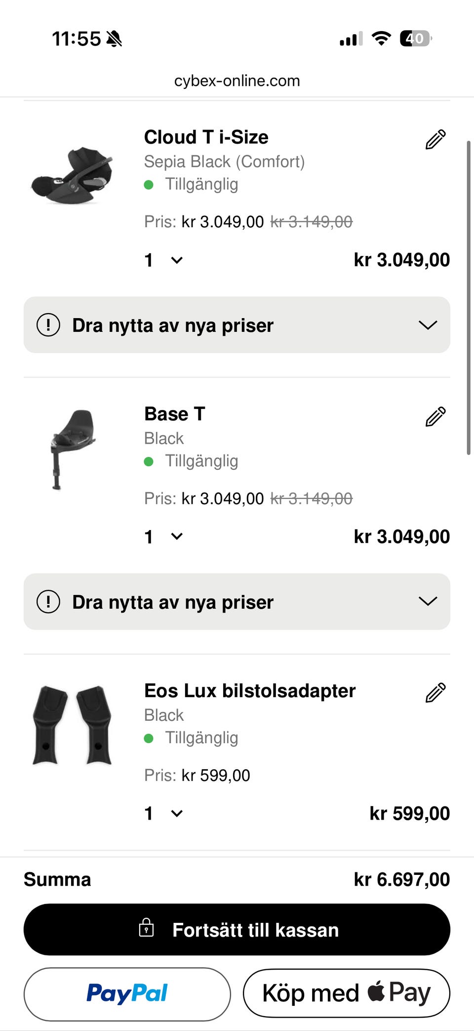This screenshot has height=1031, width=474.
Task: Edit the Cloud T i-Size cart item
Action: (435, 140)
